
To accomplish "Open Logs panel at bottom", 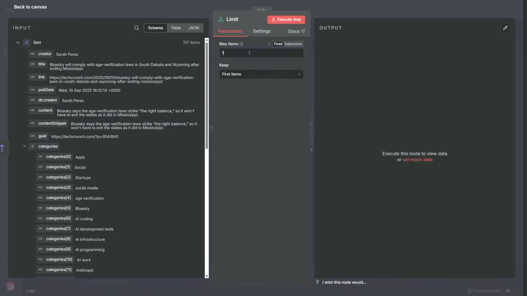I will pos(30,291).
